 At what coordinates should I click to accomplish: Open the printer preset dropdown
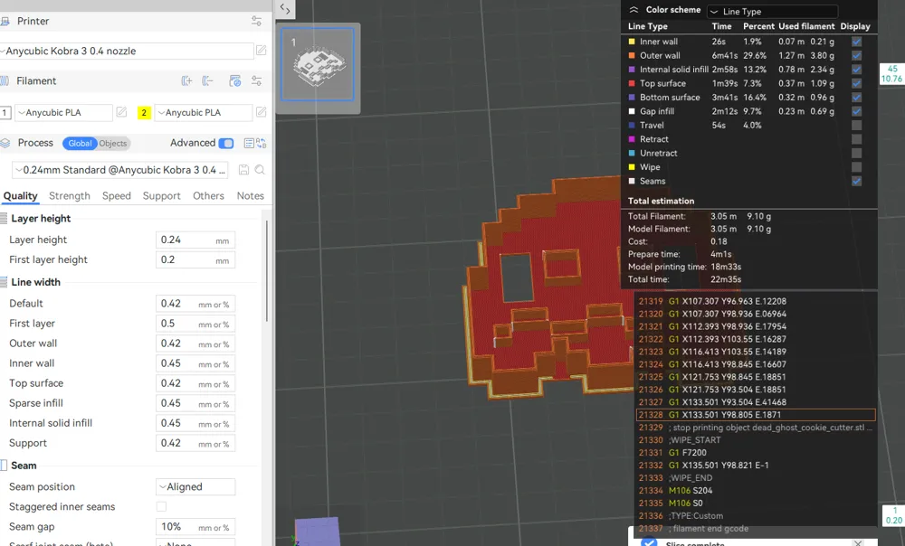(127, 51)
